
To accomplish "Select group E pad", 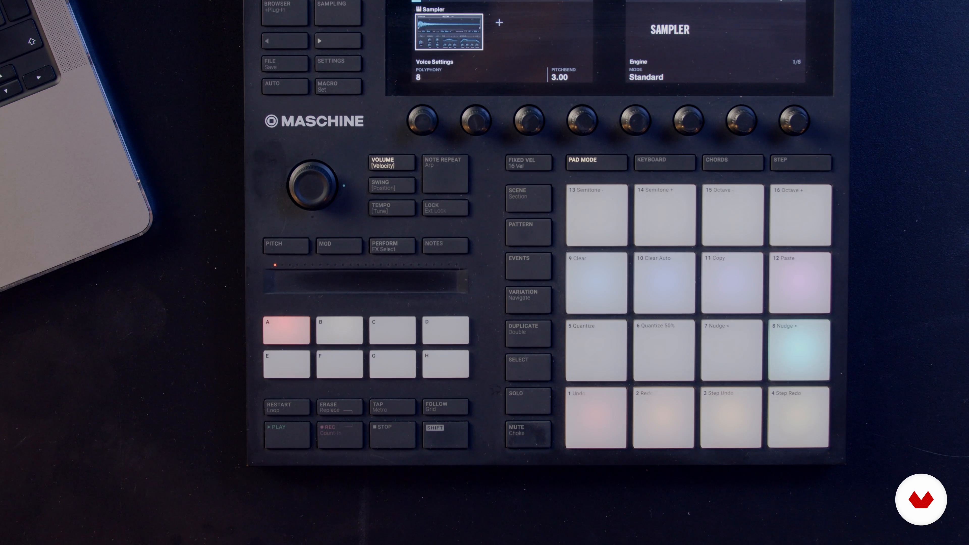I will coord(287,364).
